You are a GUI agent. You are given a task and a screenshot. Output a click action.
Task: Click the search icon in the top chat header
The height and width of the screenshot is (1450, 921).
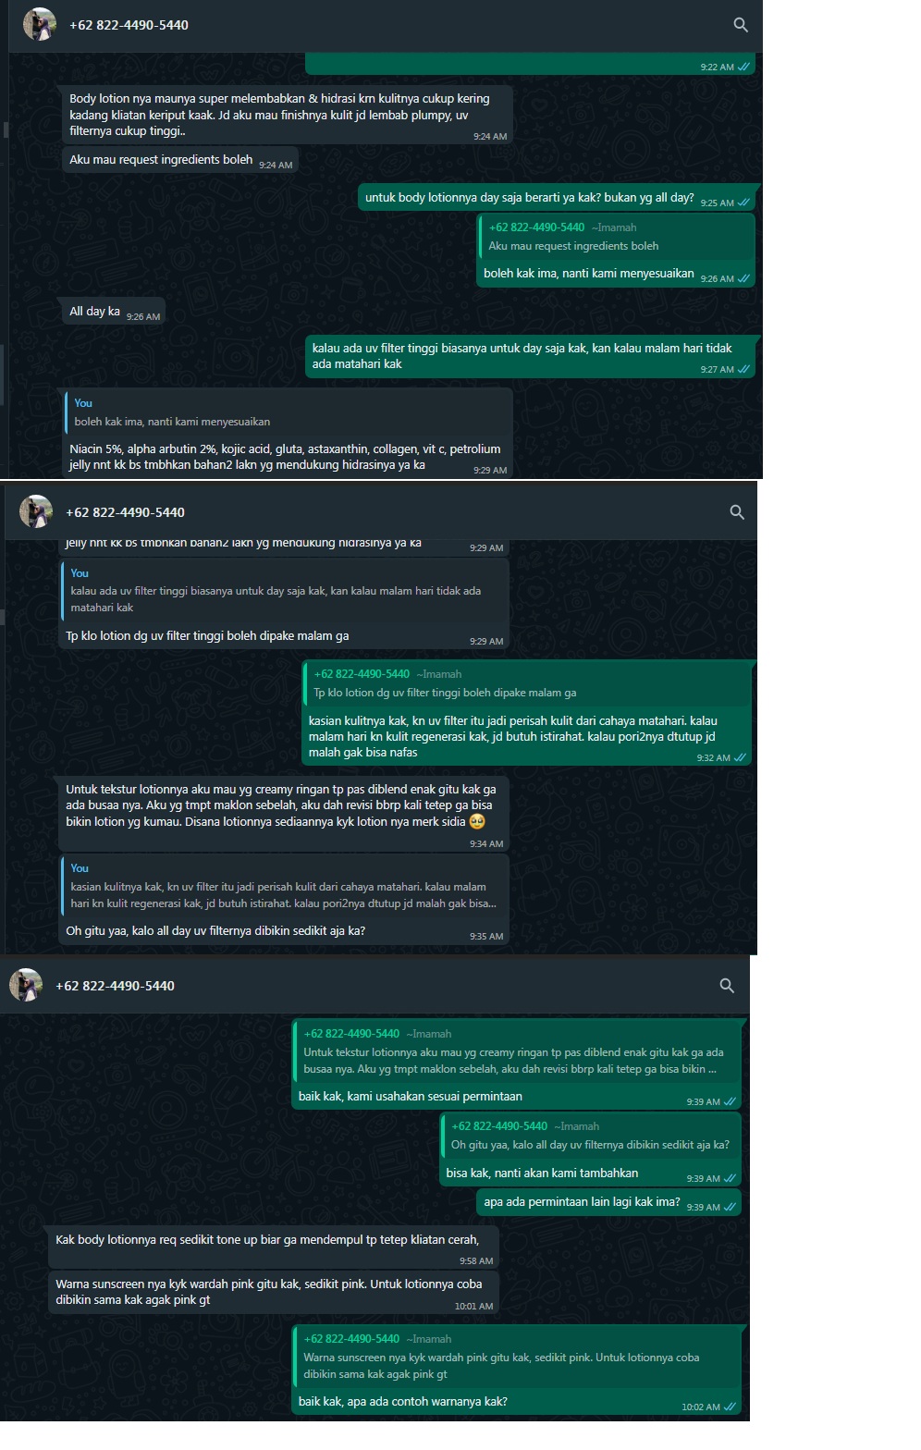click(x=741, y=25)
